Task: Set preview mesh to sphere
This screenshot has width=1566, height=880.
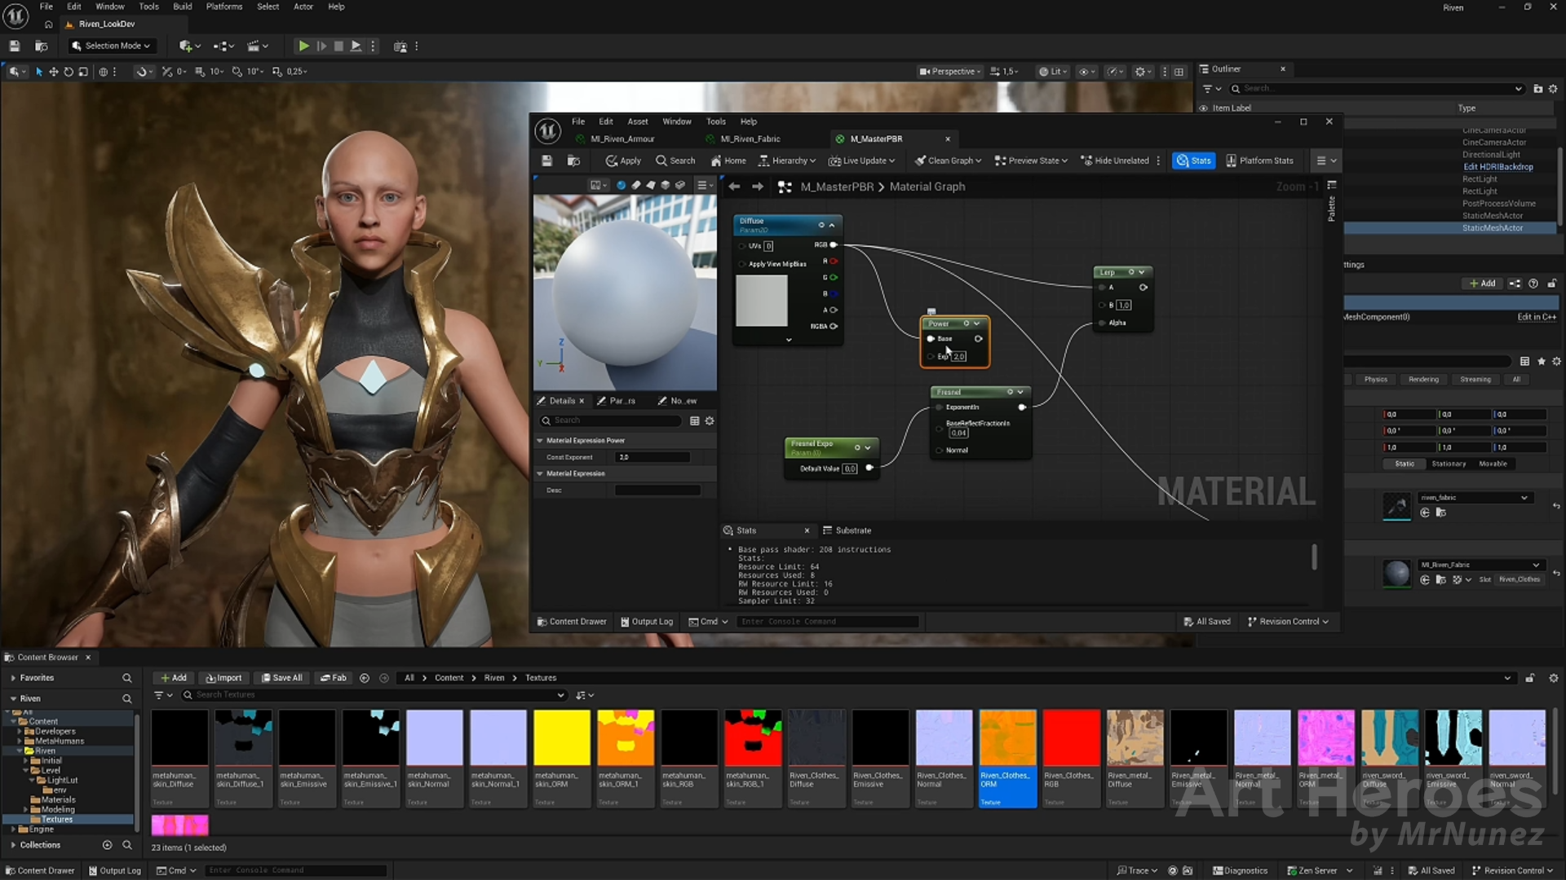Action: [x=622, y=186]
